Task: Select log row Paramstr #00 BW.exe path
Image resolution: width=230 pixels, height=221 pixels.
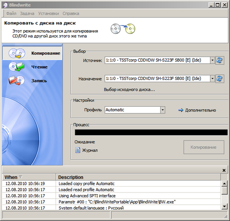Action: tap(112, 202)
